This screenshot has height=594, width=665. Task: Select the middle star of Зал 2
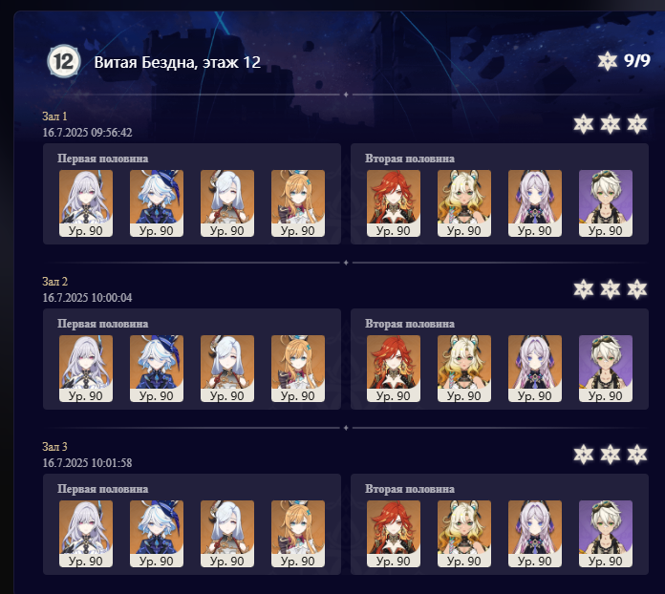611,289
